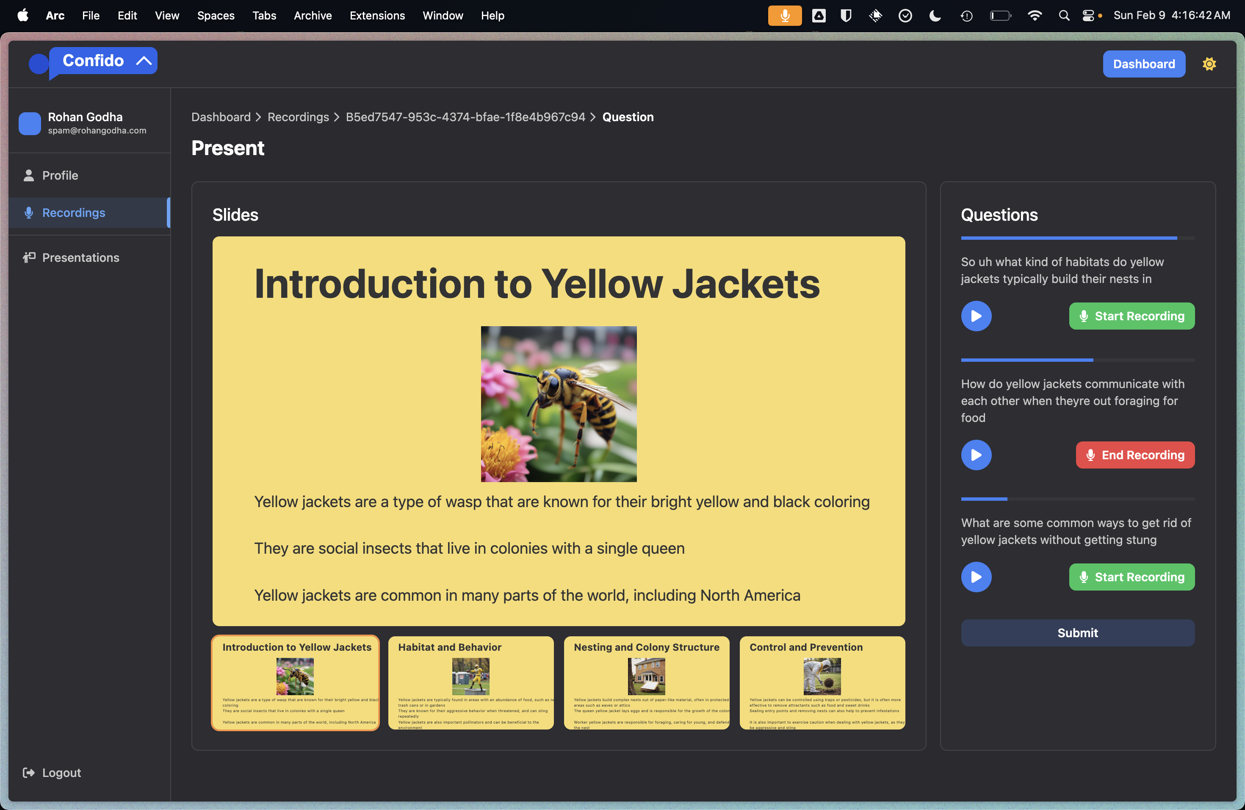Play the communication question audio

click(x=976, y=455)
